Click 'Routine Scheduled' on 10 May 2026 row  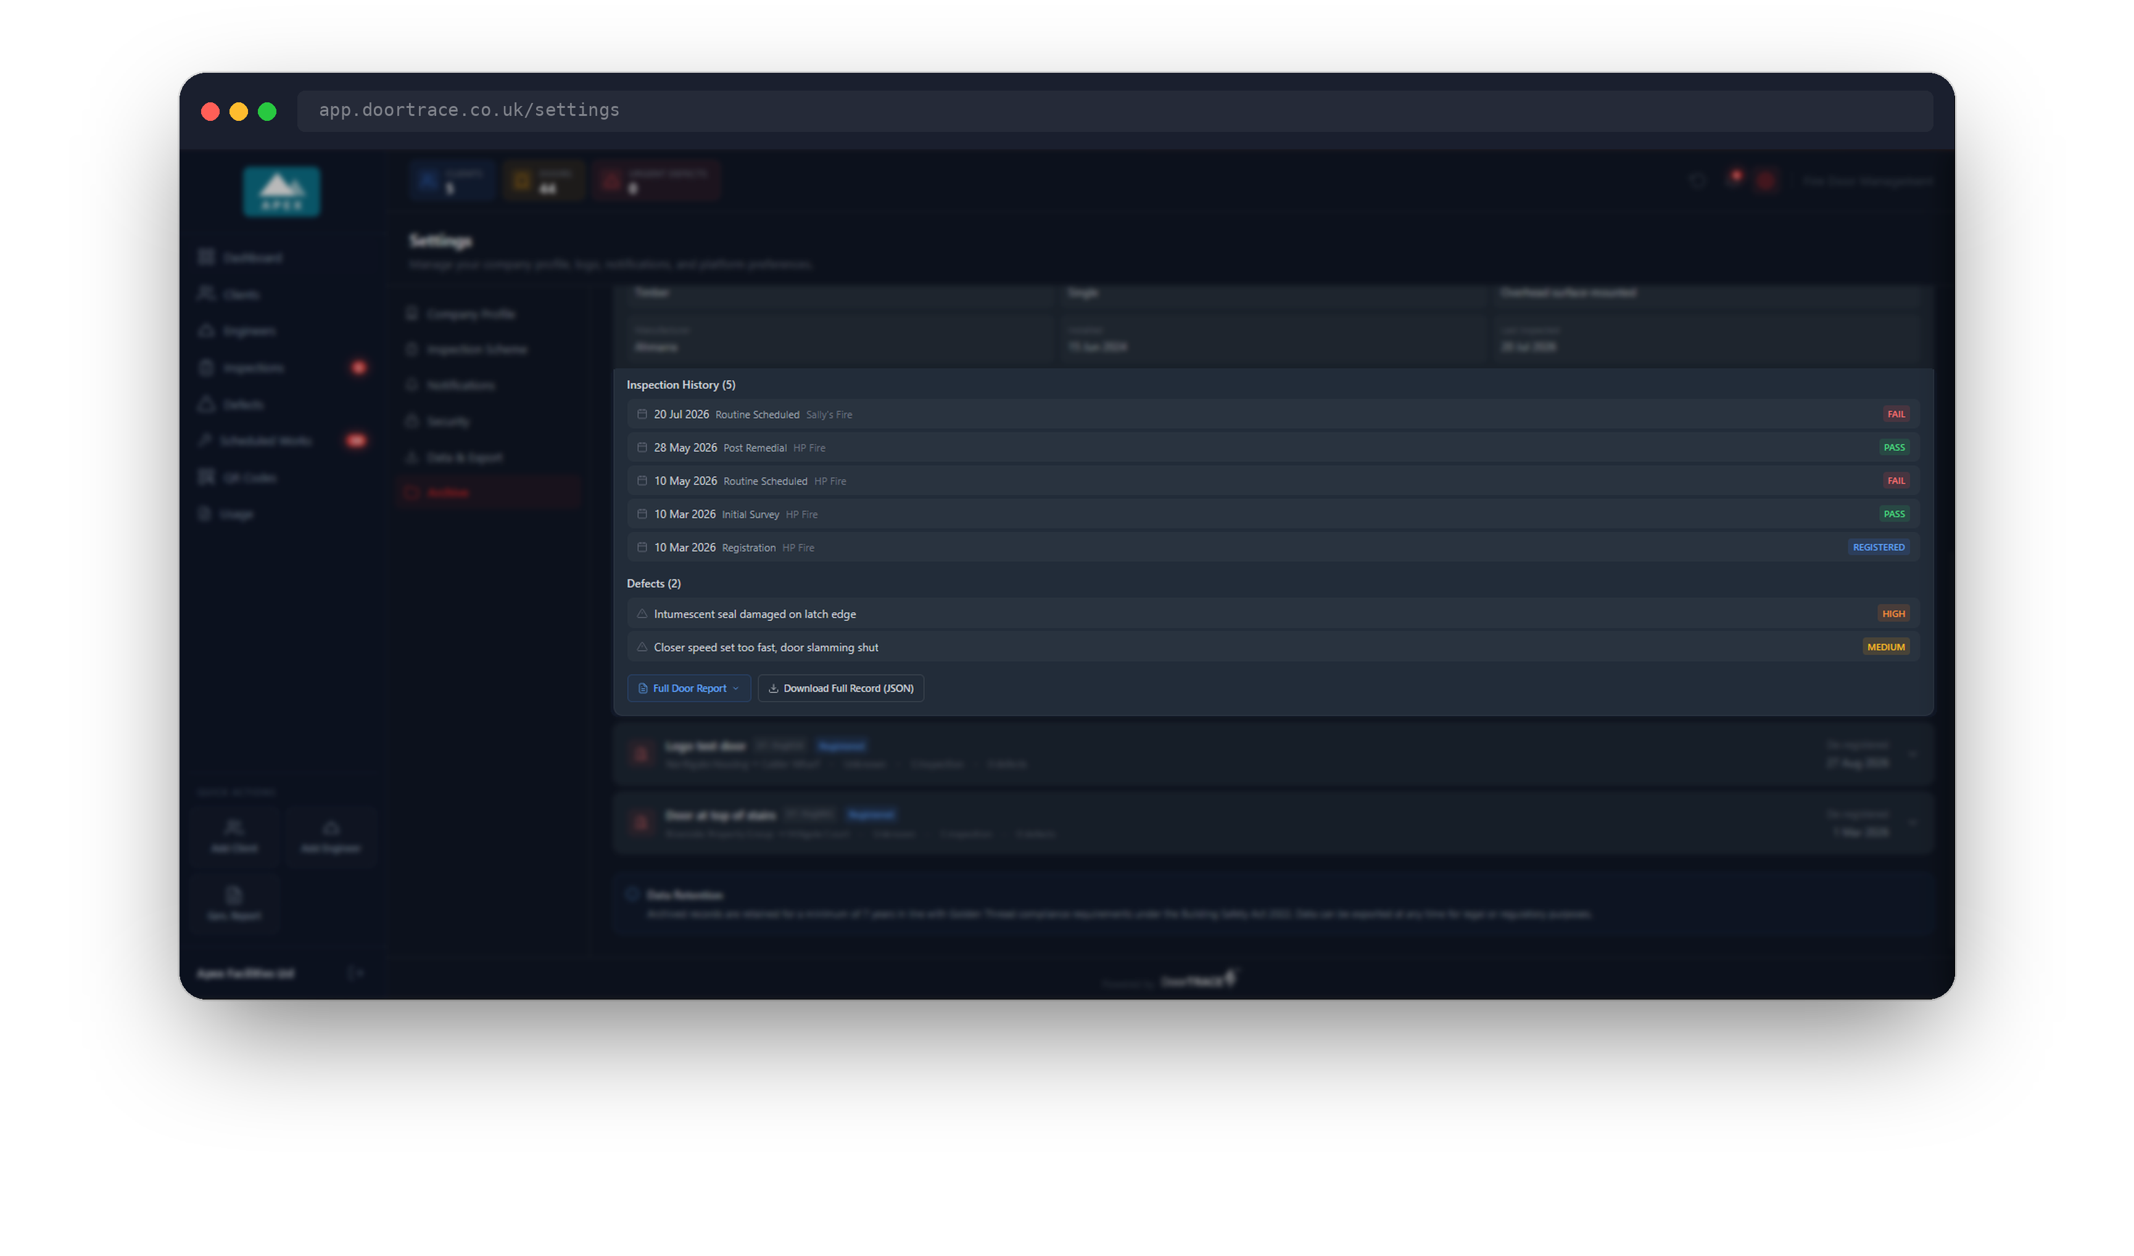click(x=764, y=481)
